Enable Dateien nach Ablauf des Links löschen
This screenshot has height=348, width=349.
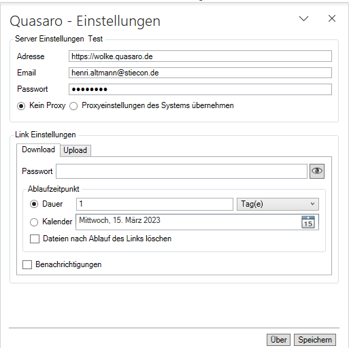35,239
